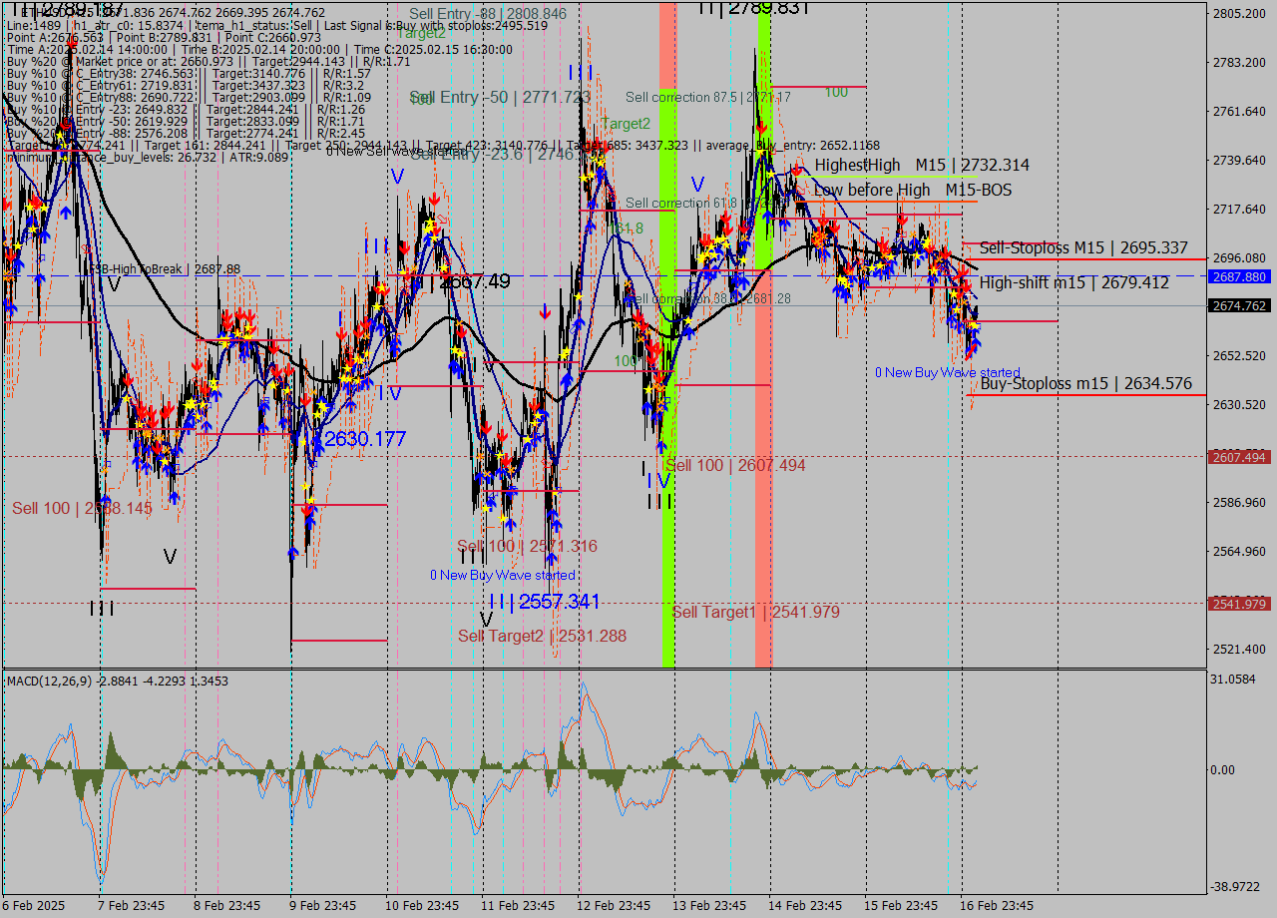
Task: Click the Sell Entry -50 2771.723 label
Action: click(500, 97)
